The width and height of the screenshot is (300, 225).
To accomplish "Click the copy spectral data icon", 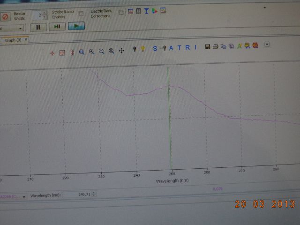I will click(x=224, y=46).
